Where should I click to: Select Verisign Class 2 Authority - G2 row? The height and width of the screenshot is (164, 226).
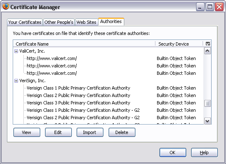pyautogui.click(x=108, y=118)
